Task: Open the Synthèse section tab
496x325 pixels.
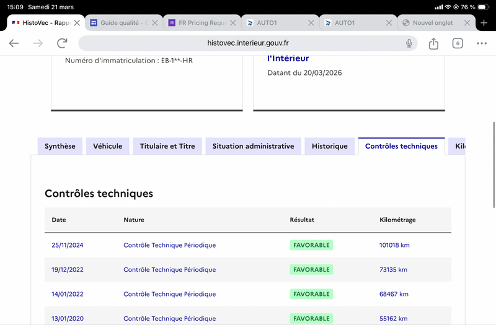Action: click(60, 147)
